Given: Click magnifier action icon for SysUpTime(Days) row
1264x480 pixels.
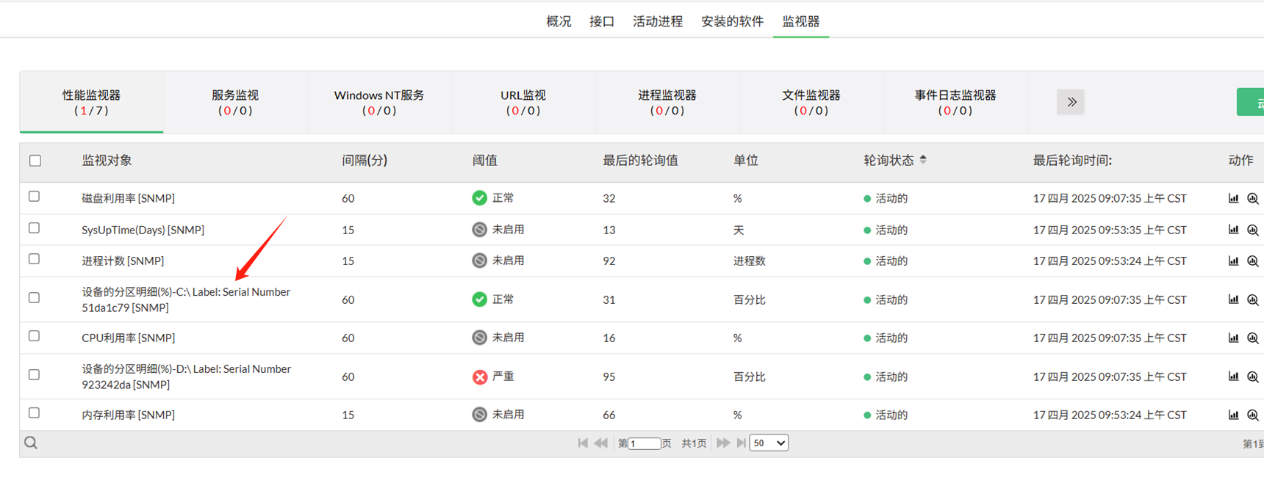Looking at the screenshot, I should tap(1253, 230).
